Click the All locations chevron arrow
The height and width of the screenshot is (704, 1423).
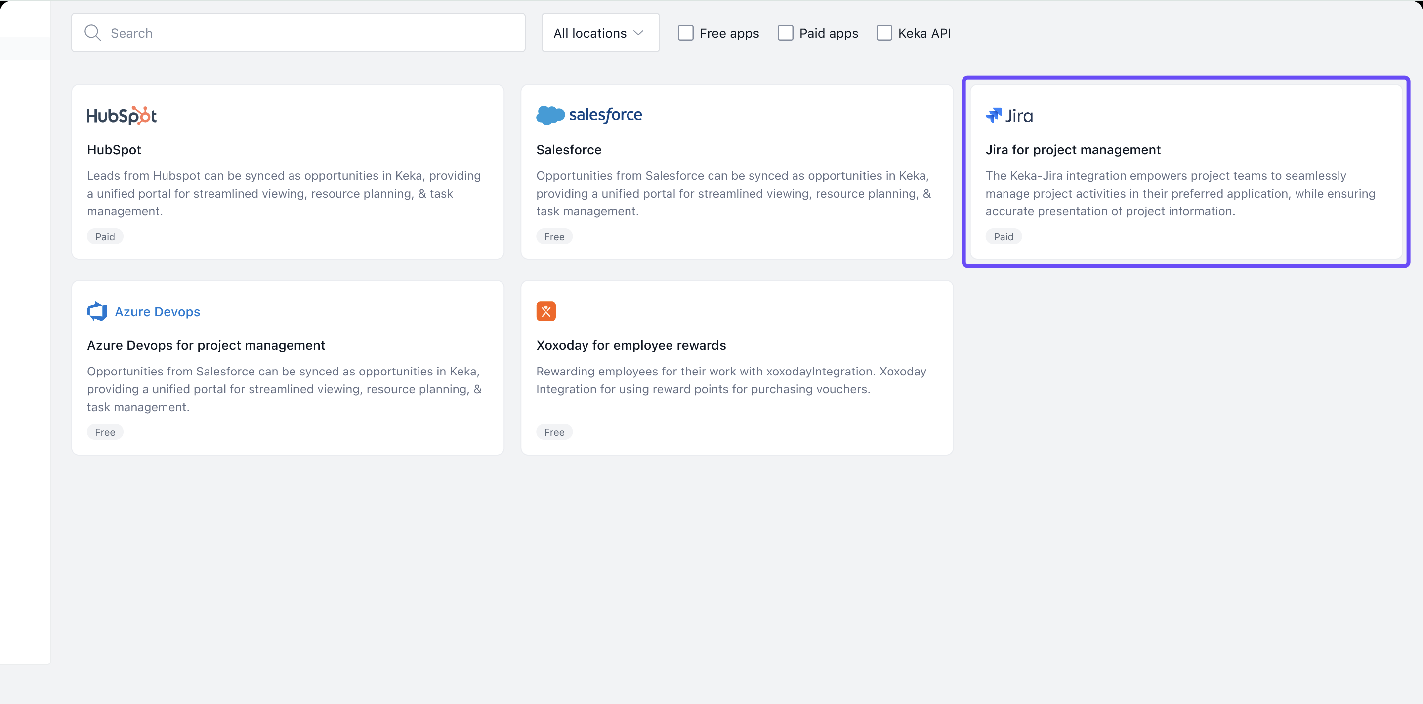click(x=638, y=33)
